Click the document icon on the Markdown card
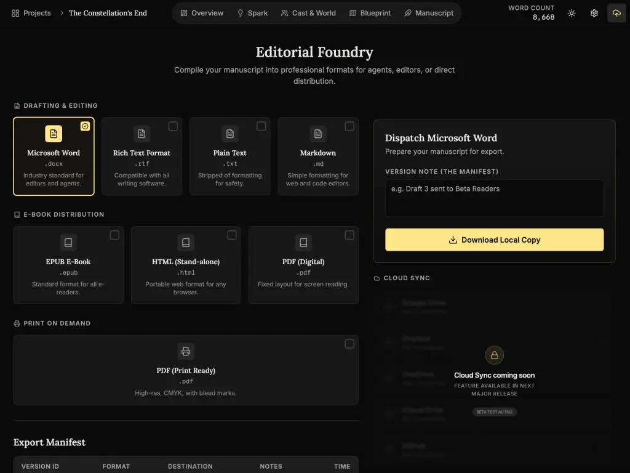The height and width of the screenshot is (473, 630). pyautogui.click(x=317, y=134)
